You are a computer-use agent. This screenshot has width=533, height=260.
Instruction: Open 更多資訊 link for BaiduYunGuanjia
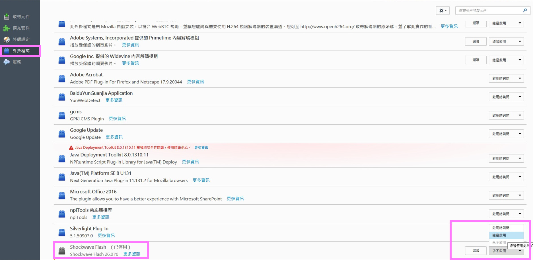coord(114,100)
